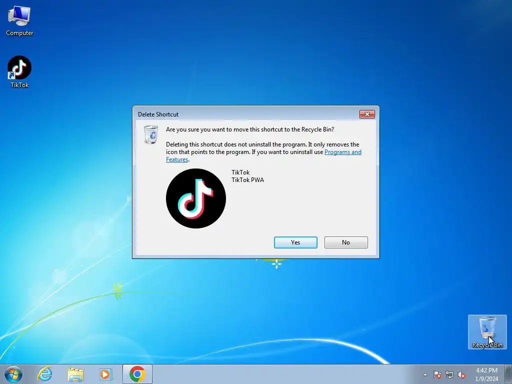Confirm deletion with the Yes button
Image resolution: width=512 pixels, height=384 pixels.
[x=295, y=242]
